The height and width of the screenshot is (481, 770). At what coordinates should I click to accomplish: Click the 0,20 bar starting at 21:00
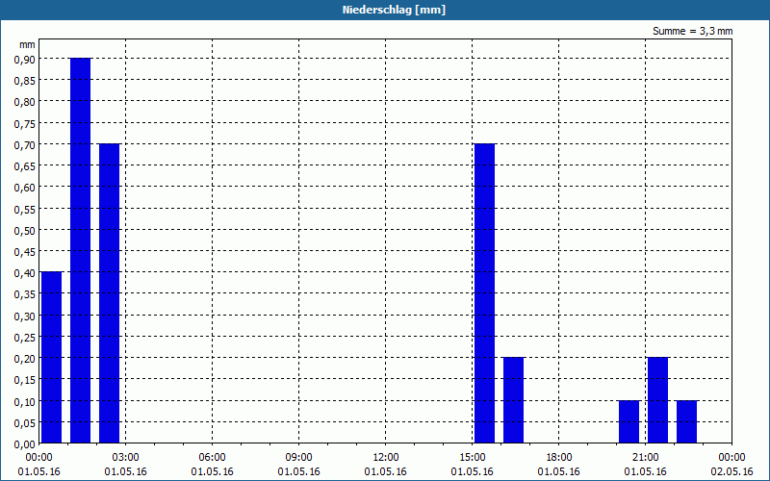[x=658, y=400]
